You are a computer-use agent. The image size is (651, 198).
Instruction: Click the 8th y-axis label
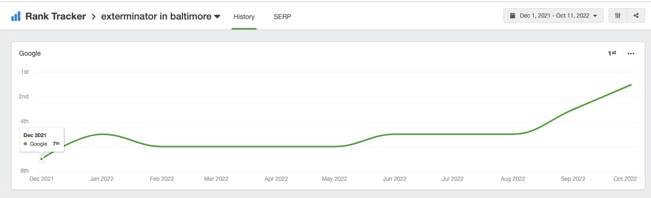[x=24, y=171]
